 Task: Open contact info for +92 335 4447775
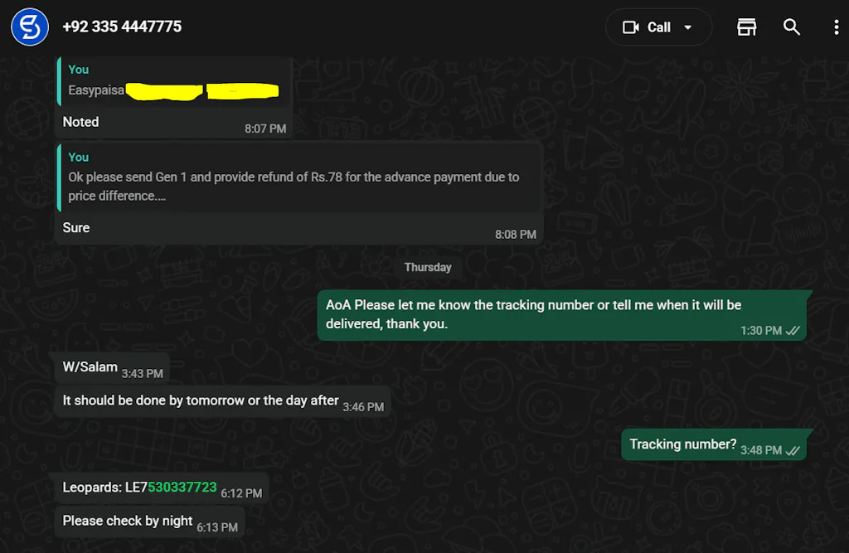point(122,27)
